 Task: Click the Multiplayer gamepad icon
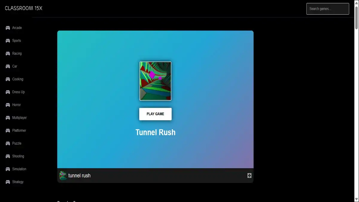point(8,118)
